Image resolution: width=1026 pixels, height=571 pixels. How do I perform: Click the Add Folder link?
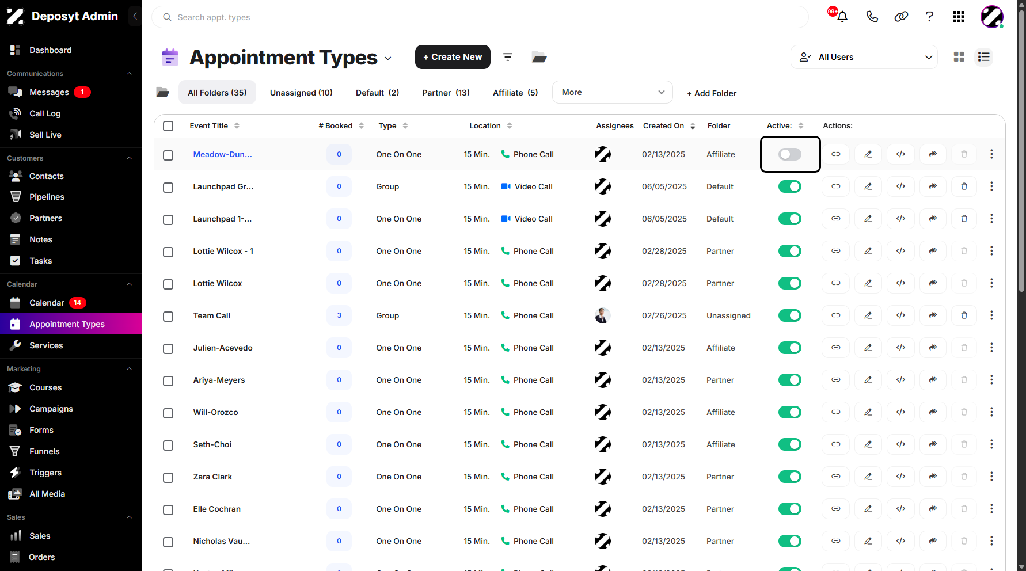pyautogui.click(x=712, y=93)
